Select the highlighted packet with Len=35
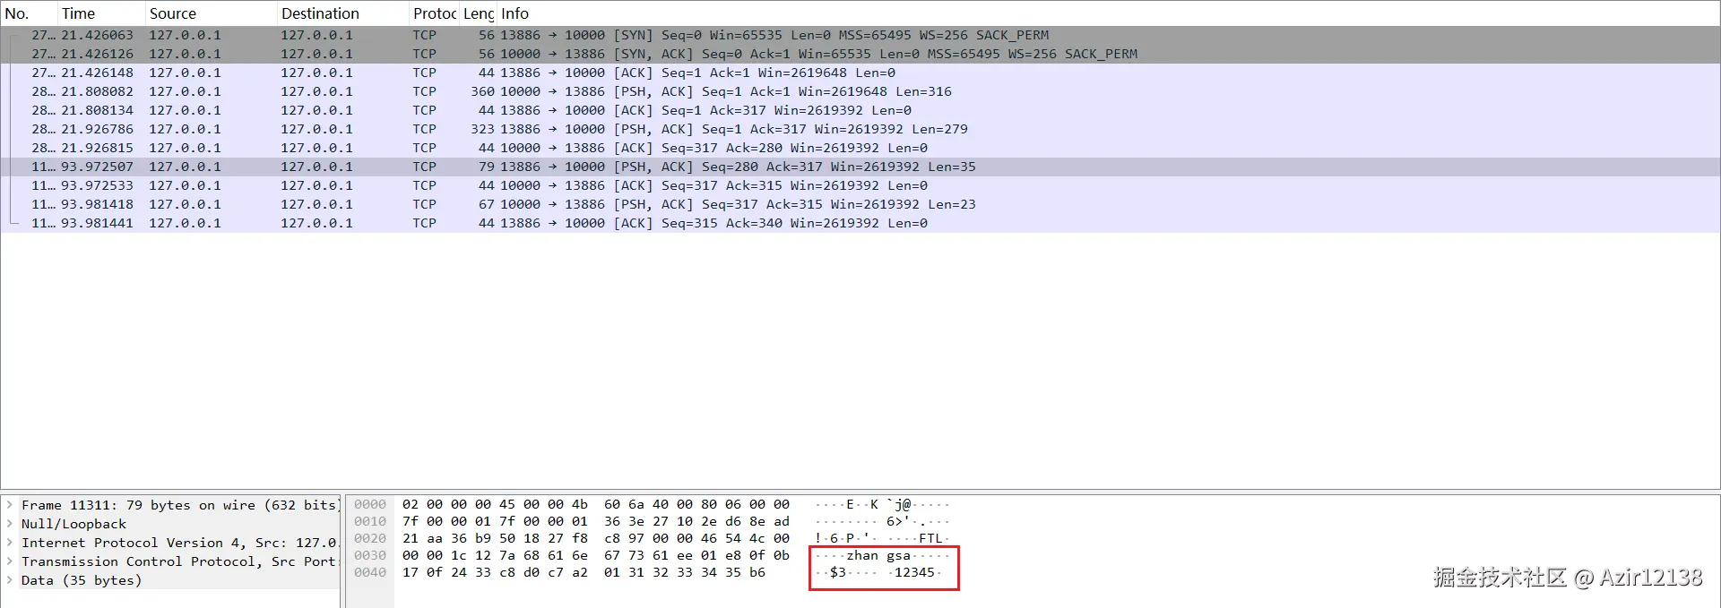 (860, 167)
